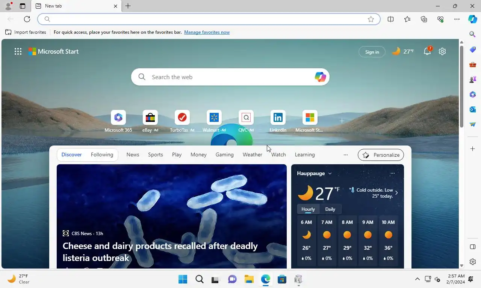Open notifications bell with badge
The width and height of the screenshot is (481, 288).
(x=427, y=51)
